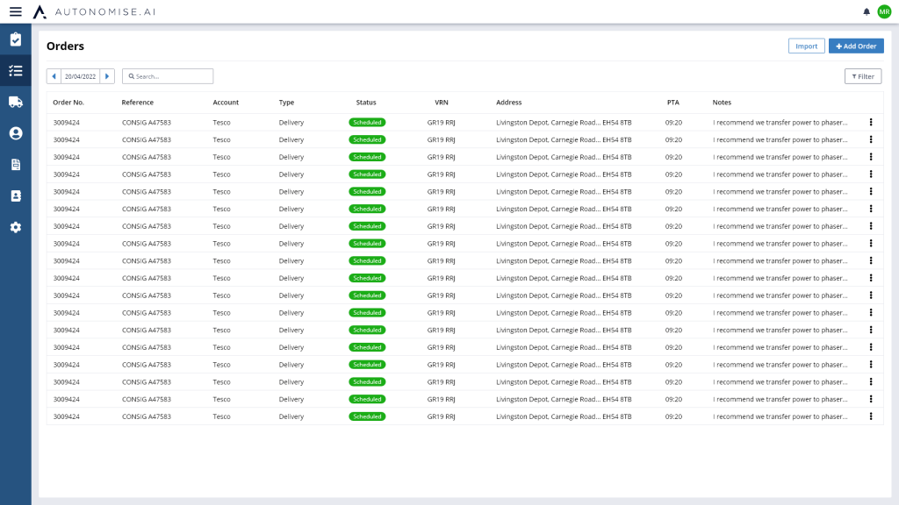Sort by the Status column header
The image size is (899, 505).
(x=365, y=103)
